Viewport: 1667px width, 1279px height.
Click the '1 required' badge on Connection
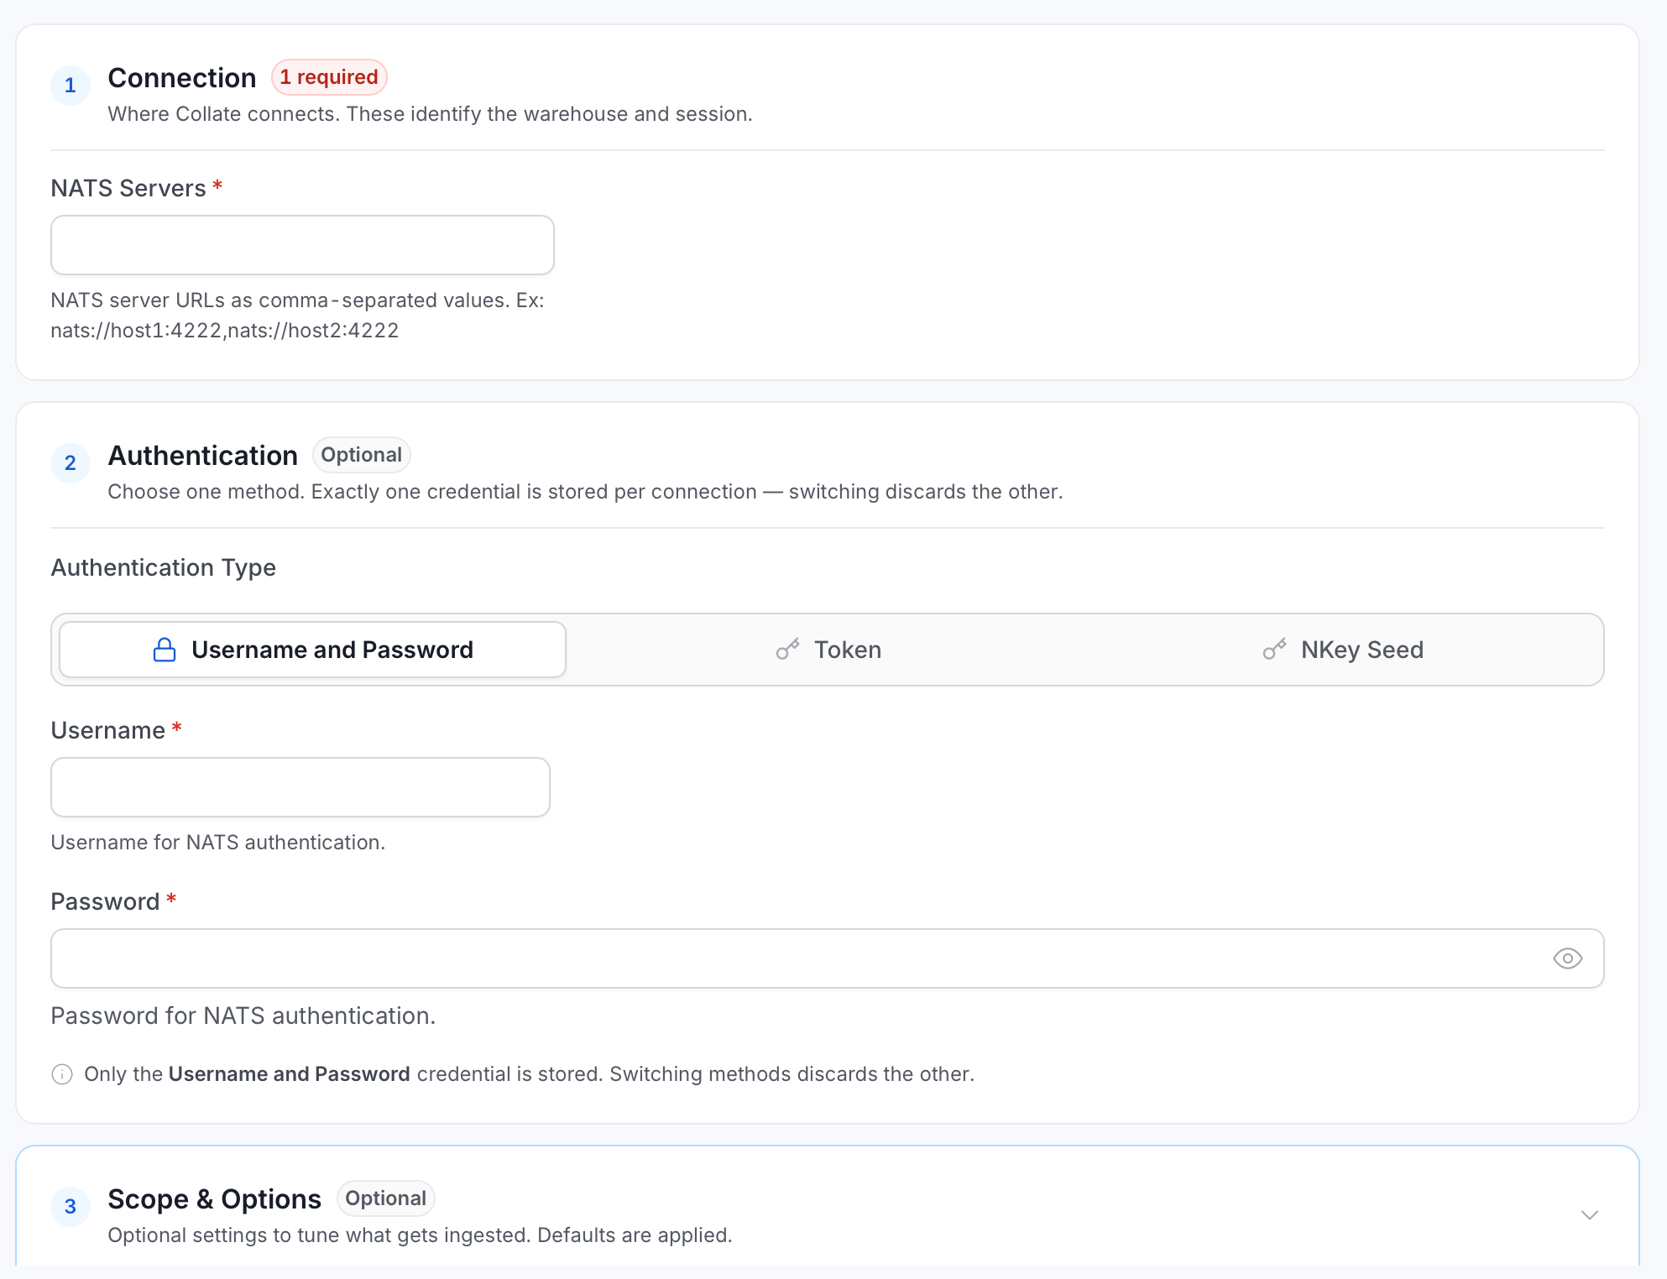(x=329, y=77)
